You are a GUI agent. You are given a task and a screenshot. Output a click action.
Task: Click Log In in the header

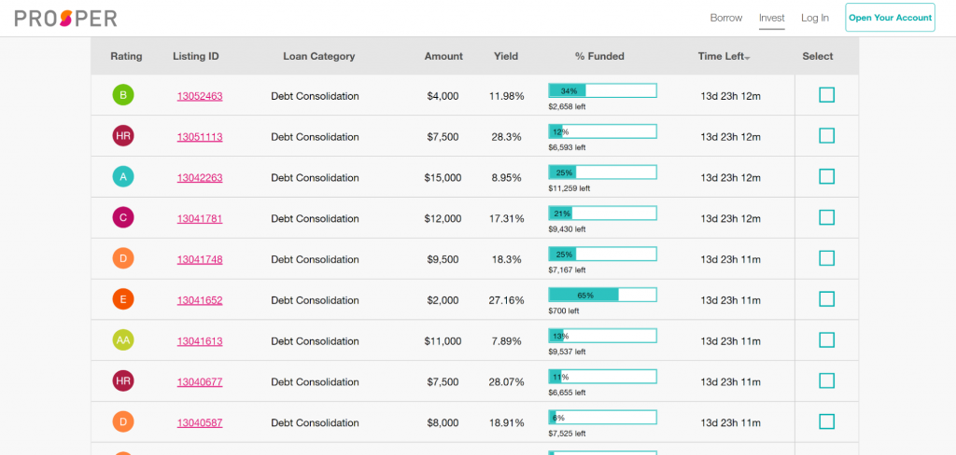(x=815, y=19)
